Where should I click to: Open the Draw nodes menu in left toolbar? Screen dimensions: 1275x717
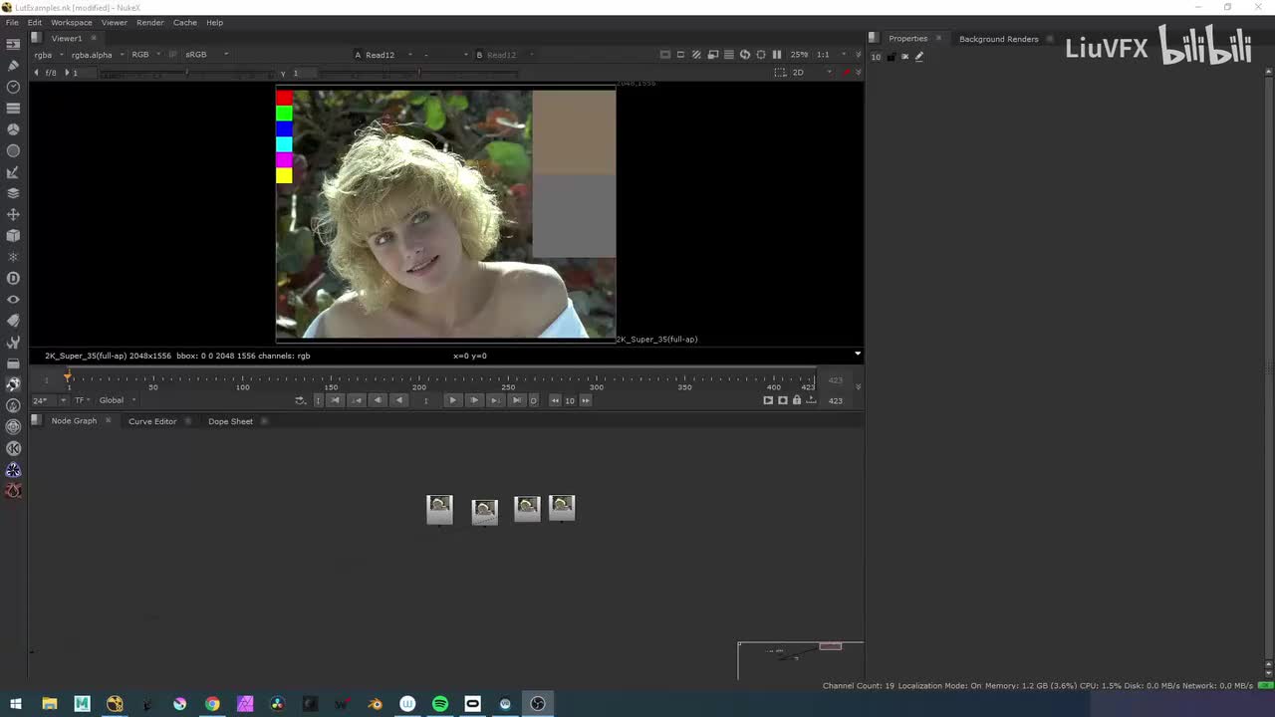coord(13,65)
